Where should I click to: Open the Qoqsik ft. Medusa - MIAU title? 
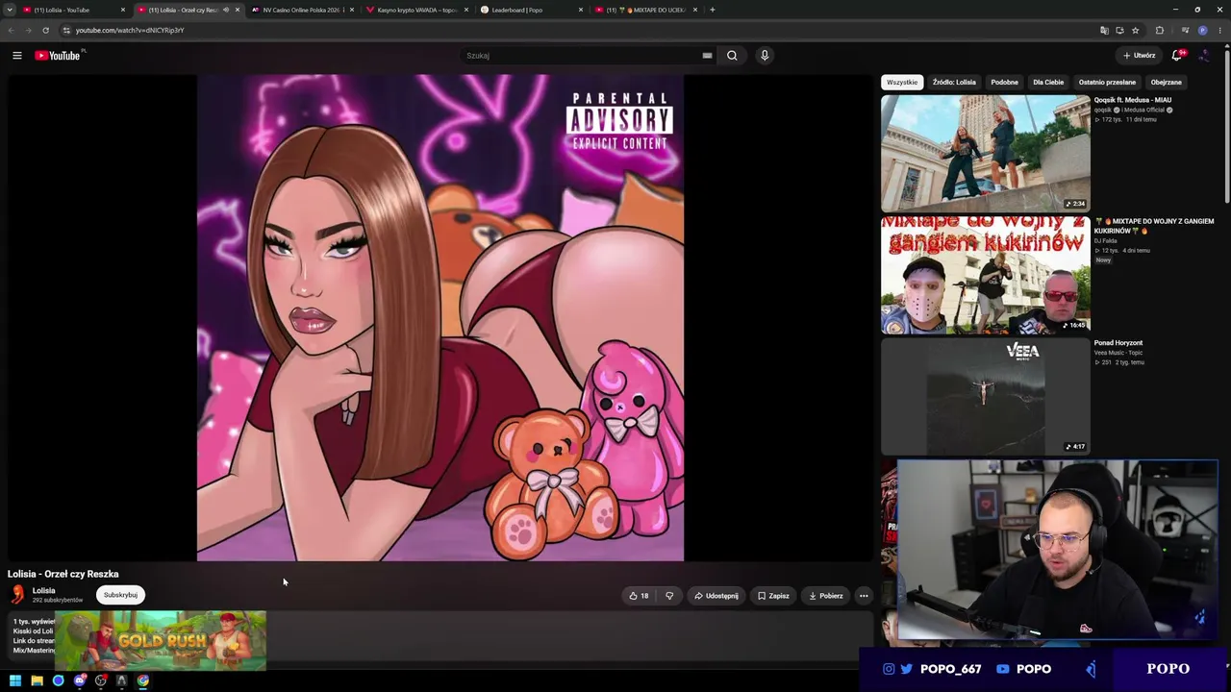[1133, 100]
